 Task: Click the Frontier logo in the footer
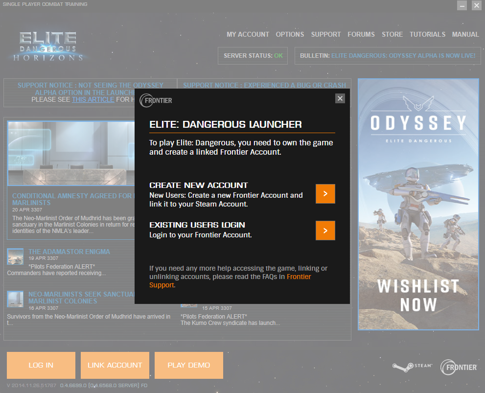click(459, 368)
